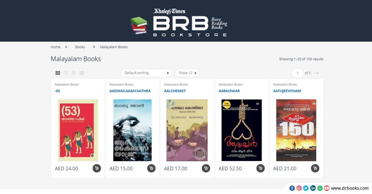The width and height of the screenshot is (372, 194).
Task: Add Aatujeevitham book to cart
Action: pyautogui.click(x=315, y=168)
